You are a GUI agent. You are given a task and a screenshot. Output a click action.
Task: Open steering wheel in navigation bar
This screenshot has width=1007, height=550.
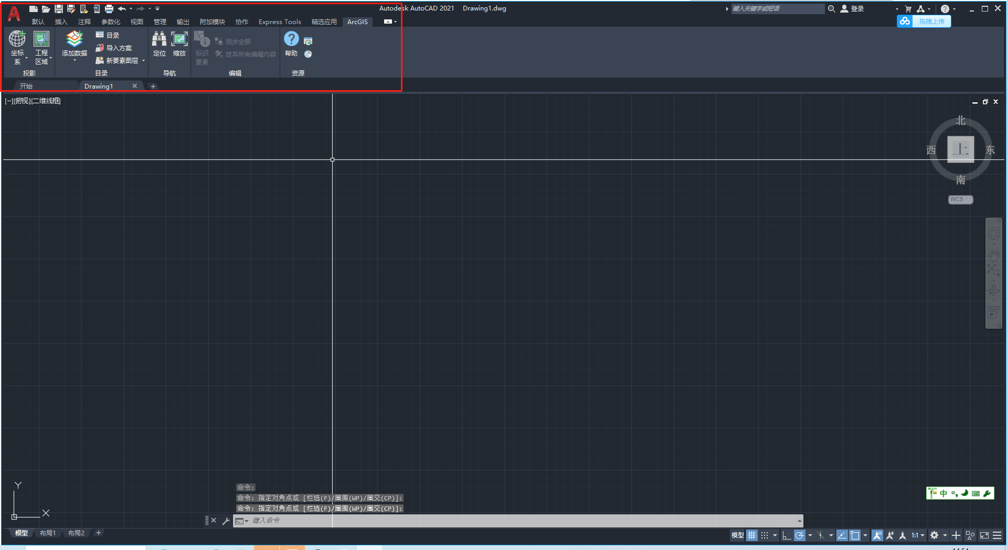coord(994,233)
